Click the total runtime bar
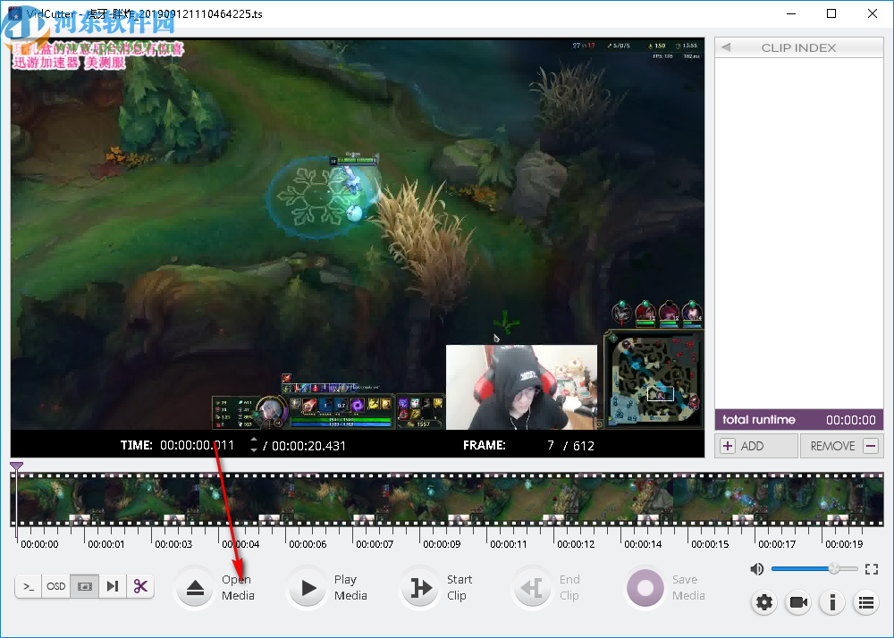Screen dimensions: 894x638 [798, 420]
